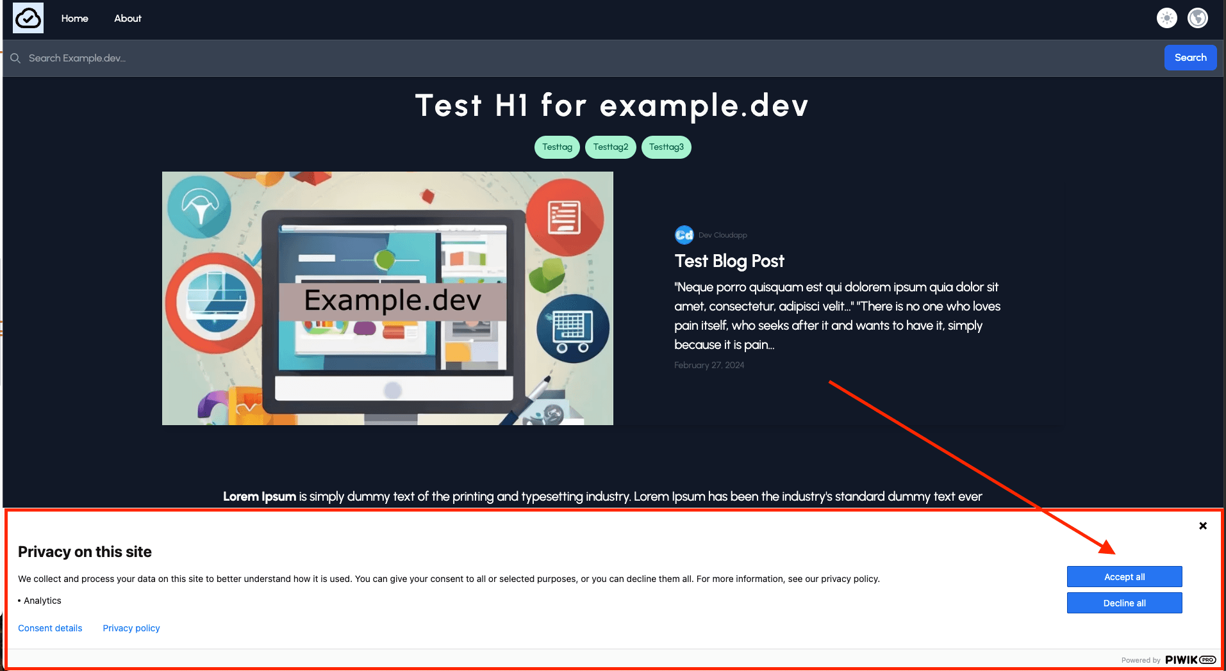This screenshot has height=671, width=1226.
Task: Select the Testtag tag pill
Action: point(557,147)
